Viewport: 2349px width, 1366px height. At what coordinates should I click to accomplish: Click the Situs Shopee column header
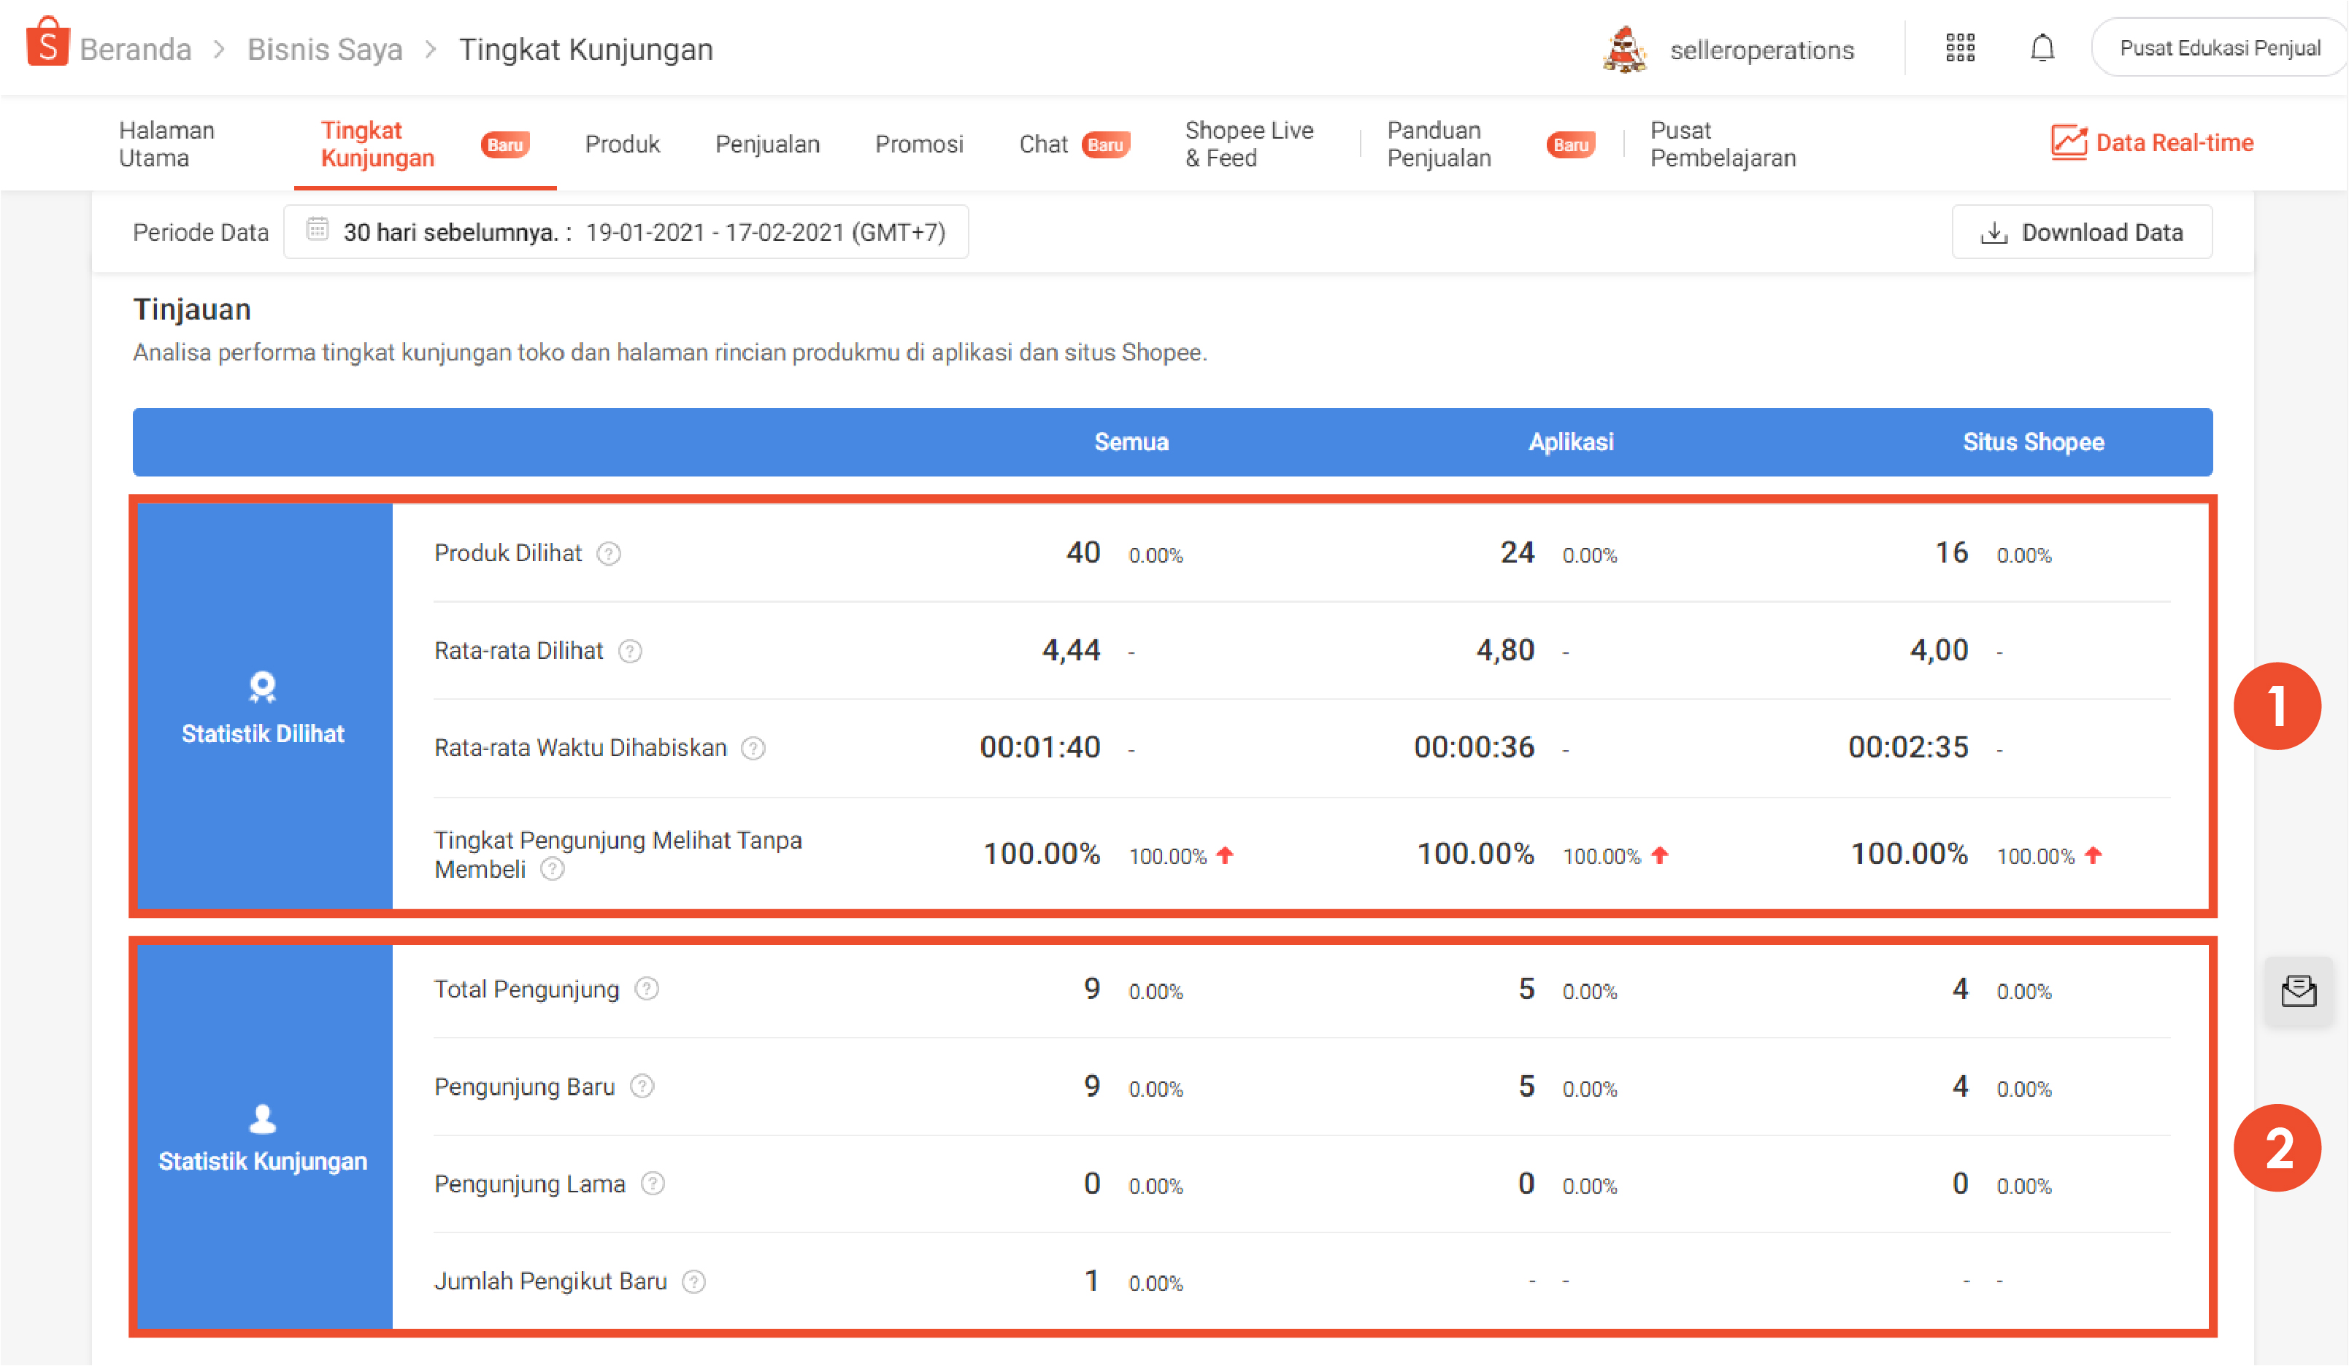[x=2033, y=443]
